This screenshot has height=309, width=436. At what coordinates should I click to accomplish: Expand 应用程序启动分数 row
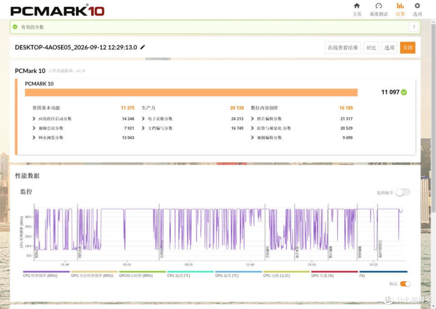pyautogui.click(x=34, y=119)
